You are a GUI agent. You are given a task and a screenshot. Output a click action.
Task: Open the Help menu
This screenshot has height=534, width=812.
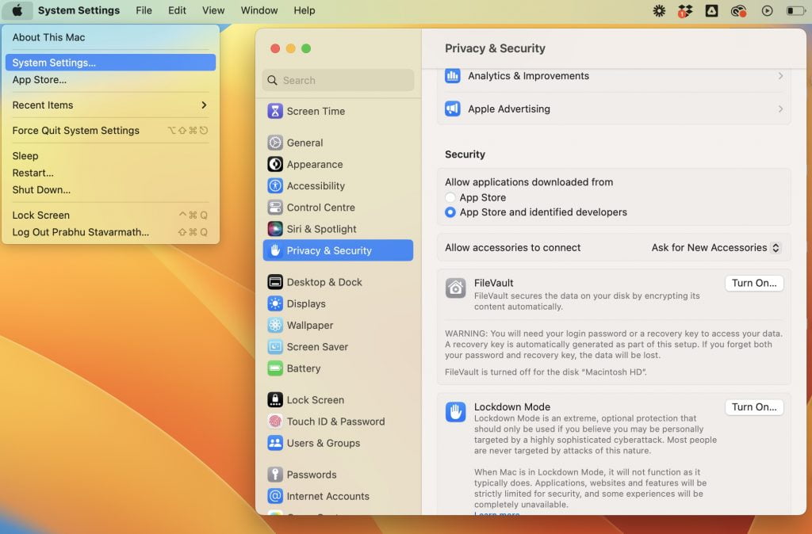coord(304,10)
